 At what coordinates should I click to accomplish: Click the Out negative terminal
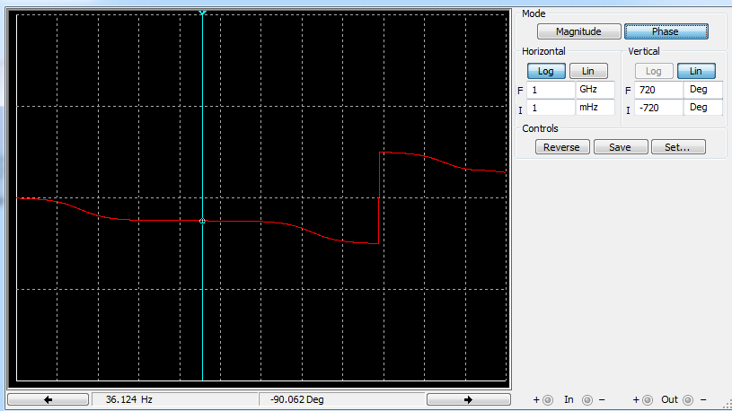click(x=688, y=400)
